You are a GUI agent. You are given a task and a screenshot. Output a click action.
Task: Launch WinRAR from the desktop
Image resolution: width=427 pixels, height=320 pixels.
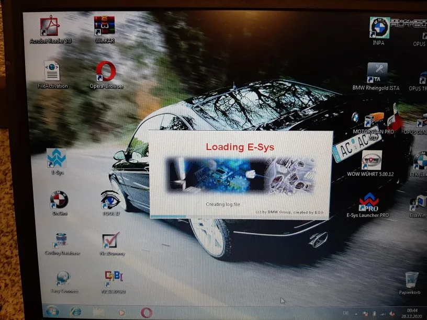pos(105,29)
